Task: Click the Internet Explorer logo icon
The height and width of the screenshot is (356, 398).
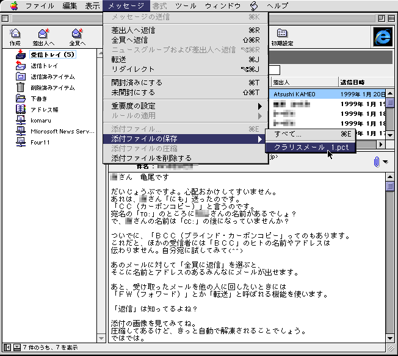Action: click(383, 37)
